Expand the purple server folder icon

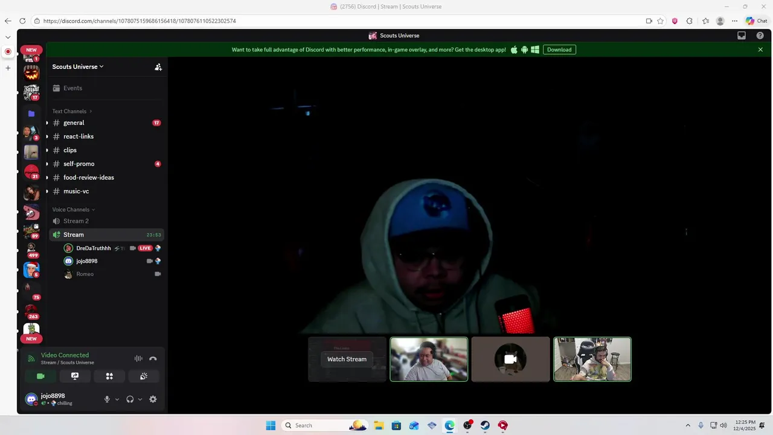(x=31, y=113)
